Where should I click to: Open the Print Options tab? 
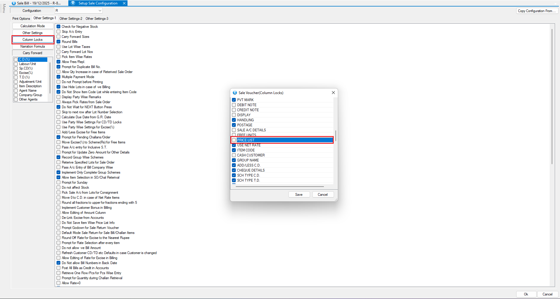21,19
